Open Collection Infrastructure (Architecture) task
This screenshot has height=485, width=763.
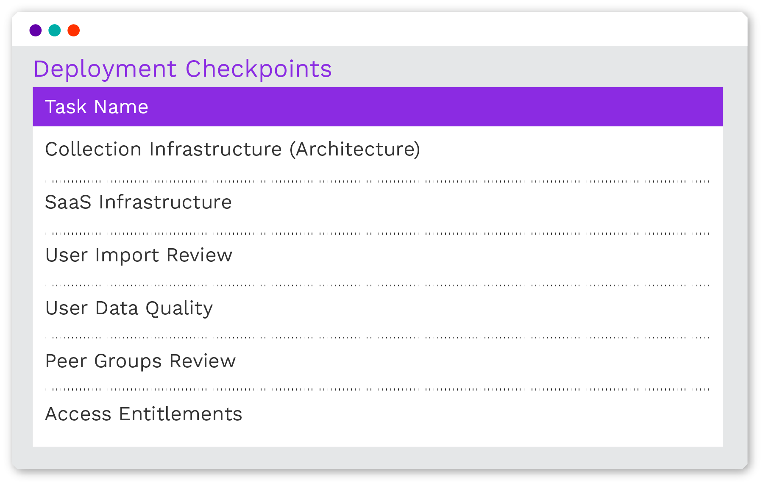(232, 149)
